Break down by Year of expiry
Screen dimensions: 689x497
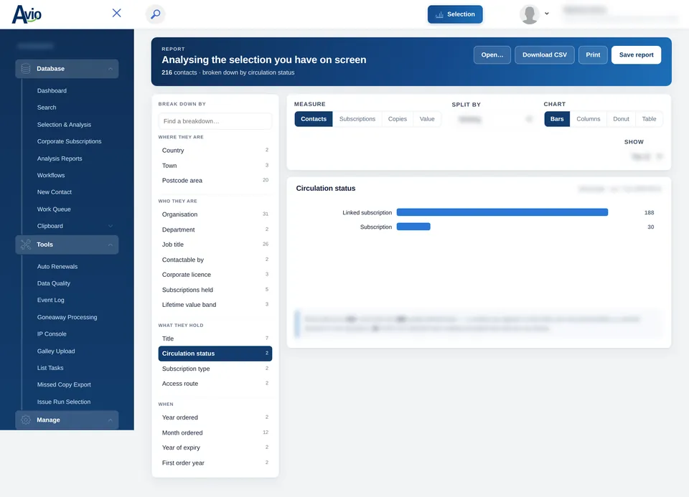(x=215, y=448)
